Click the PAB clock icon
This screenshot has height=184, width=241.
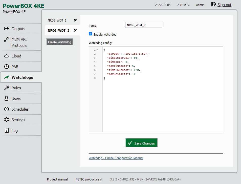7,67
